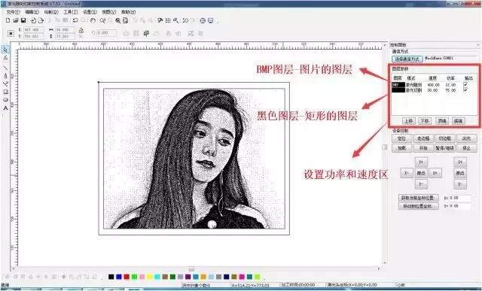This screenshot has height=291, width=482.
Task: Click the 停止 stop button
Action: tap(466, 148)
